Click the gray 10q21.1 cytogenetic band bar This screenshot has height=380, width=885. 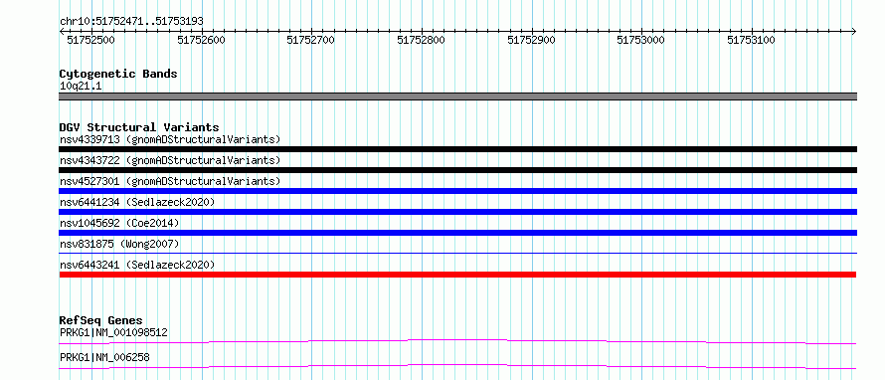click(458, 96)
